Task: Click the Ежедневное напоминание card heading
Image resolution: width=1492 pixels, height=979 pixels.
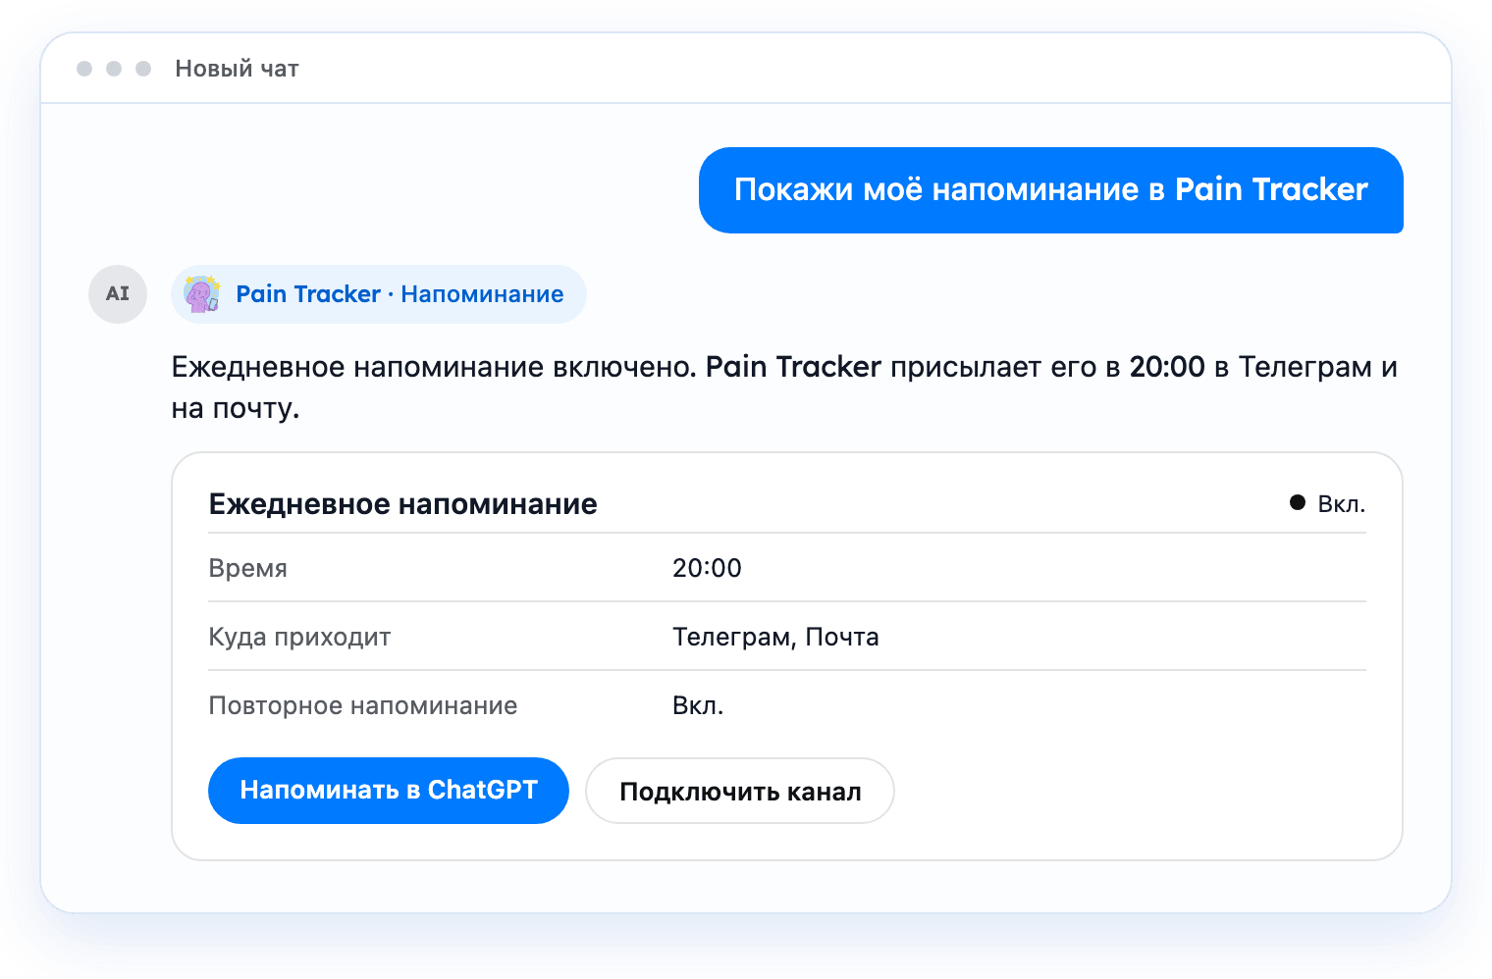Action: (403, 504)
